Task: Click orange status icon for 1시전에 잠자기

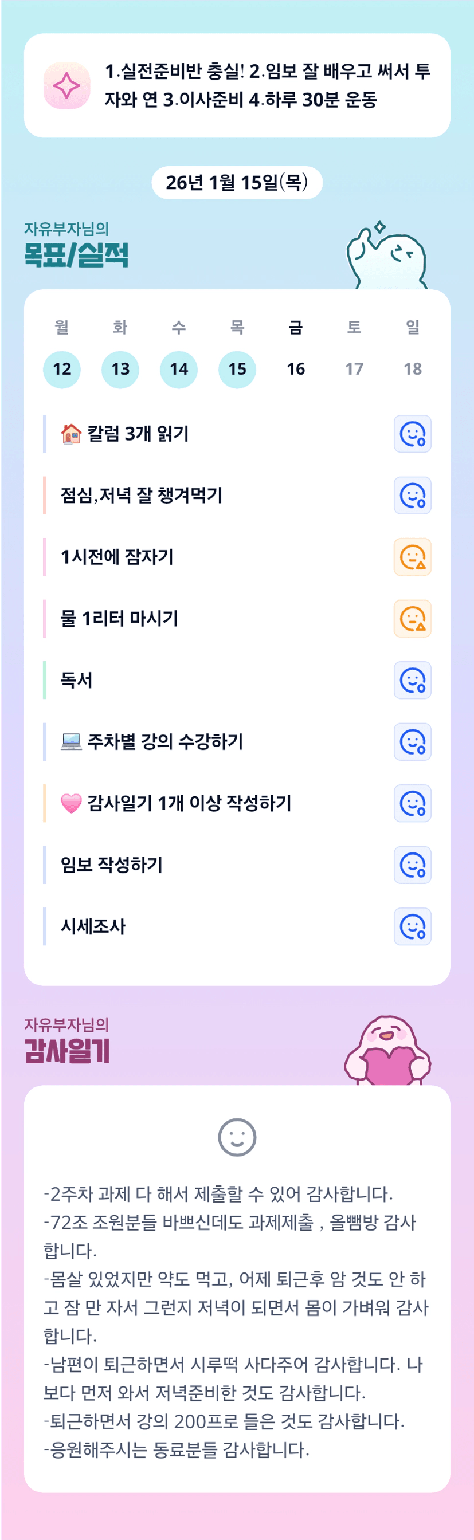Action: tap(413, 557)
